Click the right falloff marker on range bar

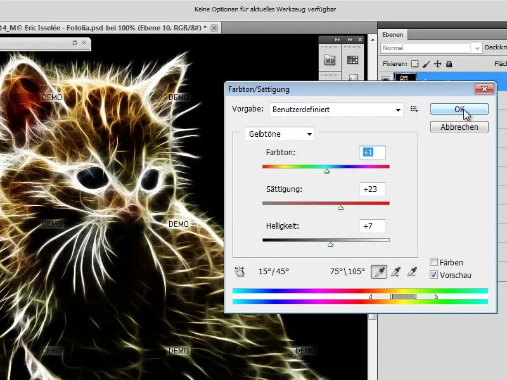[436, 296]
